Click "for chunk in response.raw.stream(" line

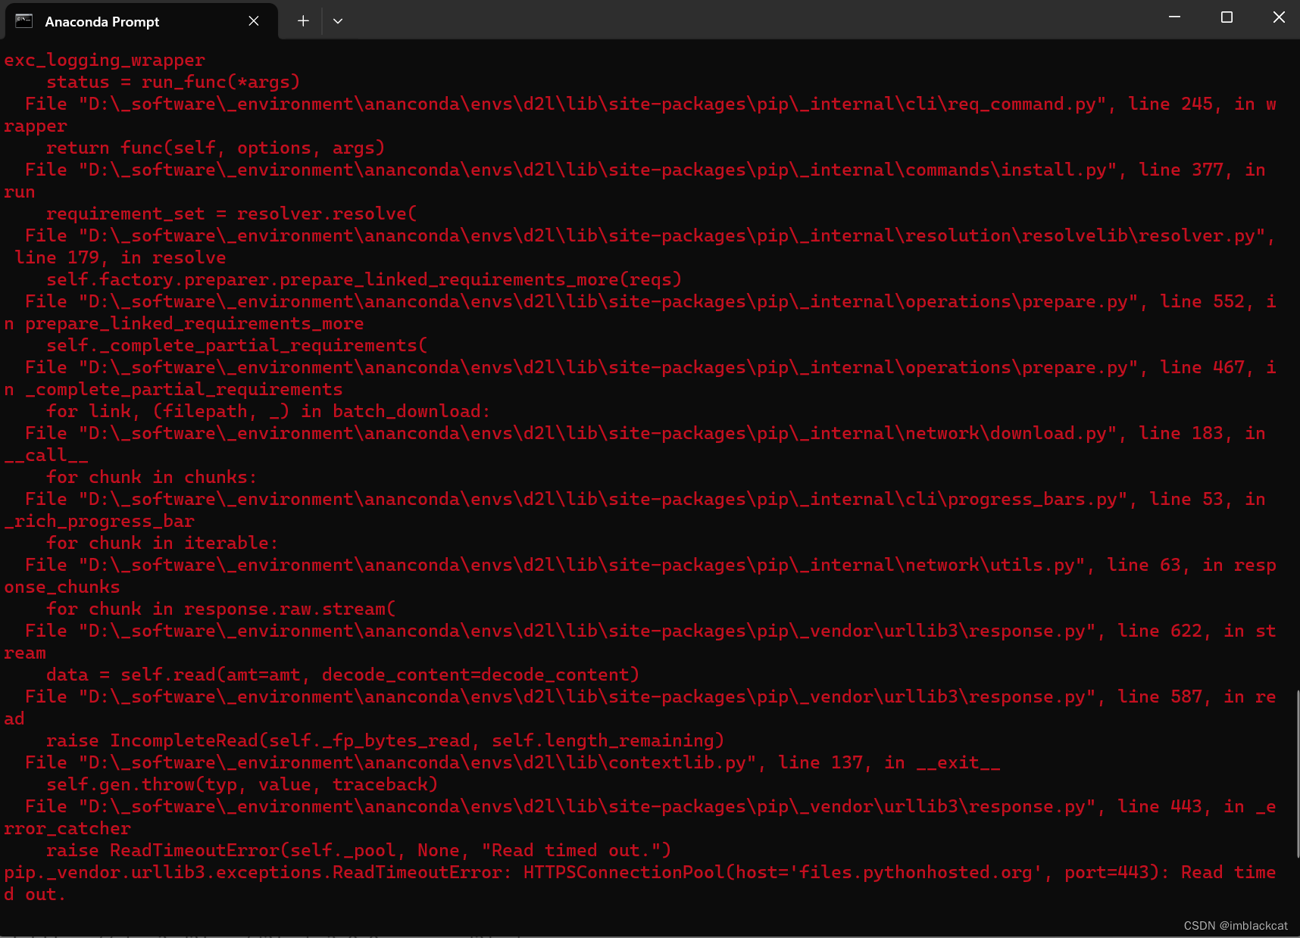(221, 609)
